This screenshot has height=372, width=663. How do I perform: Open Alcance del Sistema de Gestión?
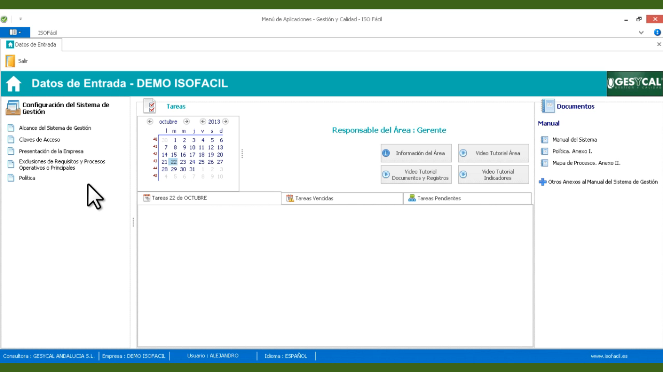(x=55, y=128)
